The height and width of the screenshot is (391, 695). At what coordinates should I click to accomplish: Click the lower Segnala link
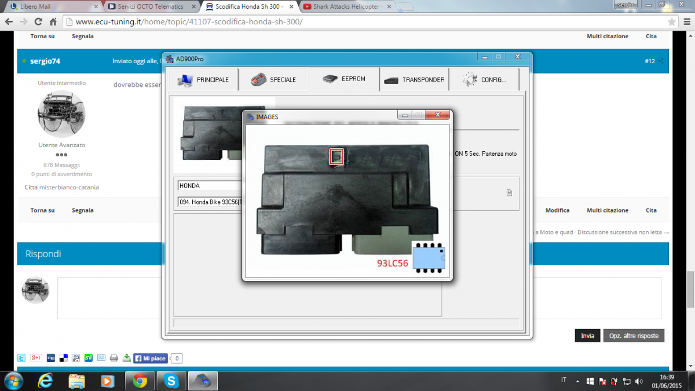83,210
